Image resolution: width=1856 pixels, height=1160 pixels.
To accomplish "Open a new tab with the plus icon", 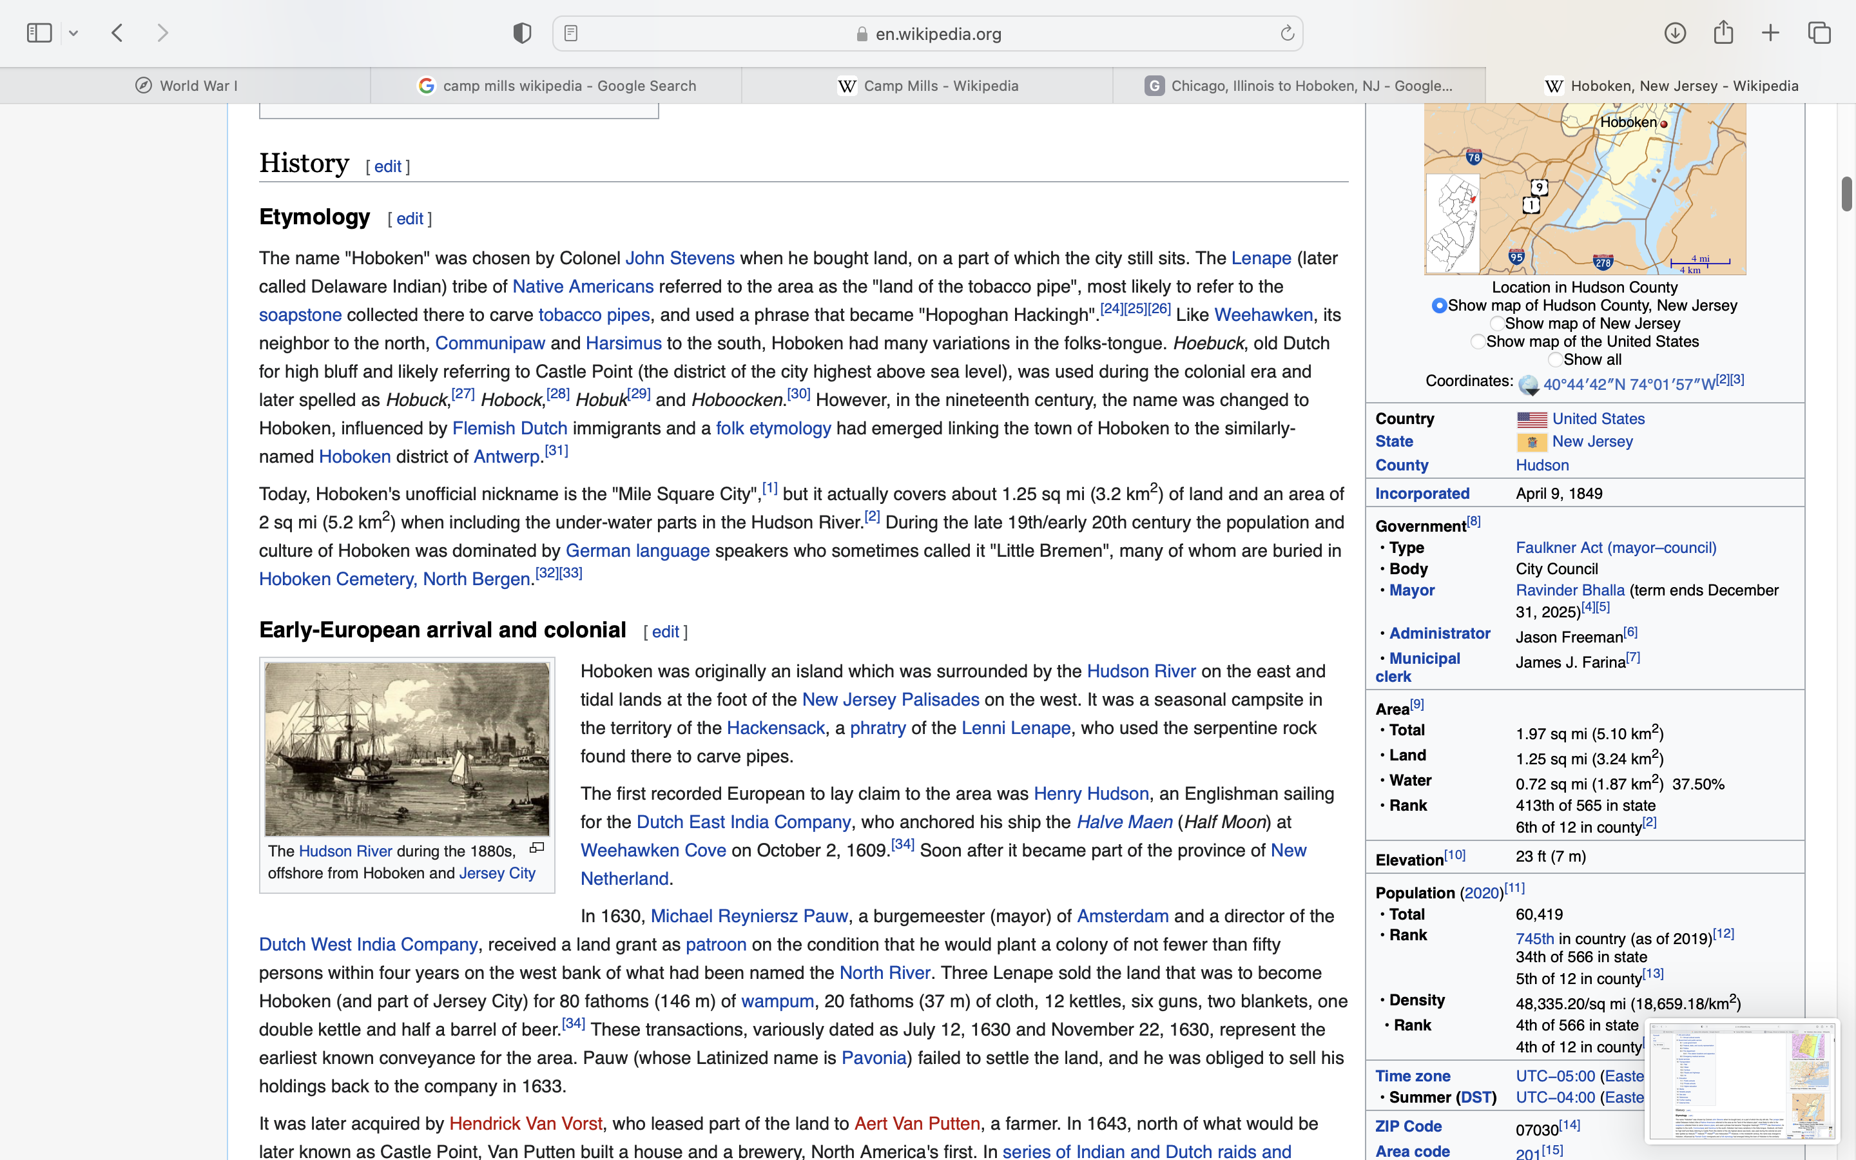I will [x=1771, y=33].
